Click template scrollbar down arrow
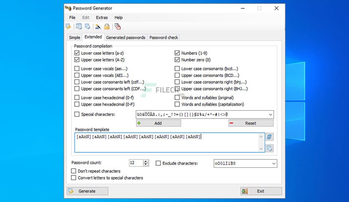This screenshot has height=202, width=349. [261, 149]
